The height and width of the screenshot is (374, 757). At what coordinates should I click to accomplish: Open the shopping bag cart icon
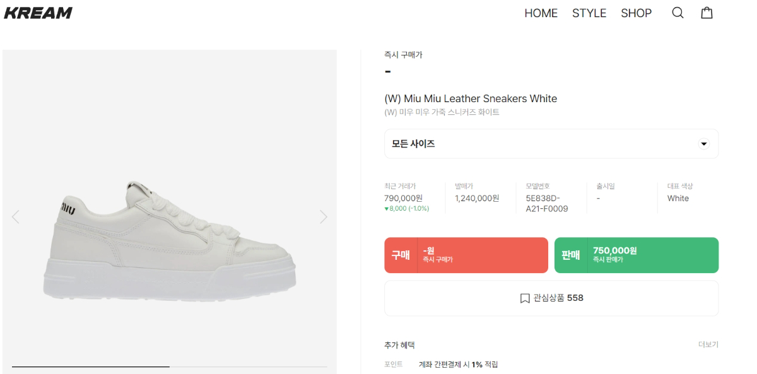pos(707,13)
